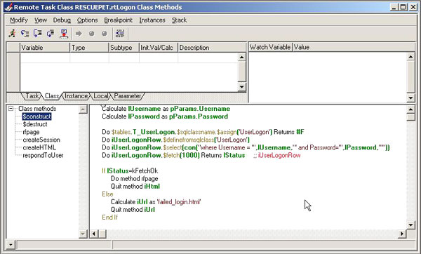The width and height of the screenshot is (421, 254).
Task: Click the run-to-line icon with red arrow
Action: [x=64, y=33]
